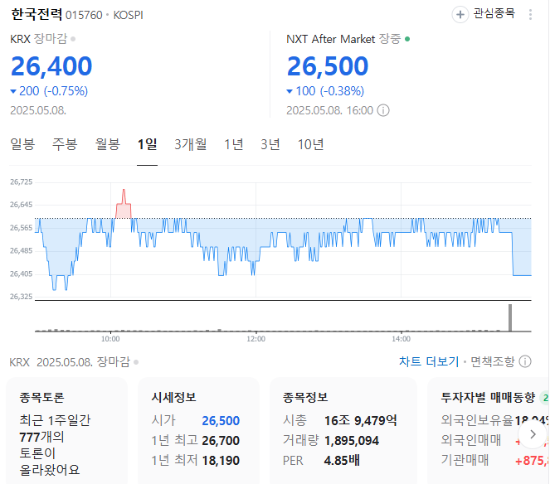Viewport: 550px width, 484px height.
Task: Click the red price peak on chart
Action: pyautogui.click(x=124, y=204)
